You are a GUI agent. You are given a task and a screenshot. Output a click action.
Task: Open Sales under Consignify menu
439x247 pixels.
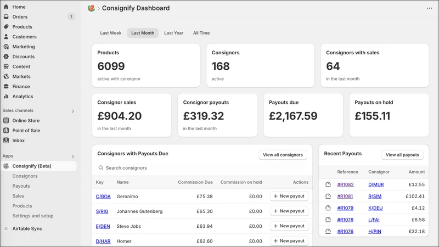tap(18, 196)
